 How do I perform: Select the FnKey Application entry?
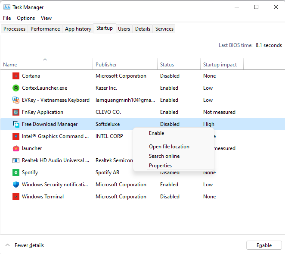coord(43,112)
